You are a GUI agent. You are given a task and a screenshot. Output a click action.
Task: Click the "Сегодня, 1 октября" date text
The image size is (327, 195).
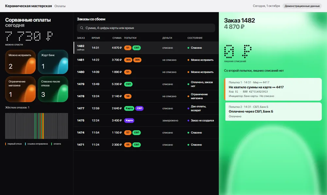tap(266, 6)
